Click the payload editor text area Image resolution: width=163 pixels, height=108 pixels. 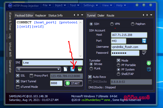click(x=47, y=39)
